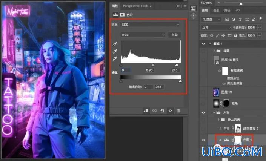266x161 pixels.
Task: Delete the Levels adjustment layer via trash
Action: tap(178, 111)
